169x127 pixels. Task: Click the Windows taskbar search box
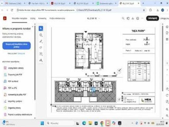tap(60, 123)
